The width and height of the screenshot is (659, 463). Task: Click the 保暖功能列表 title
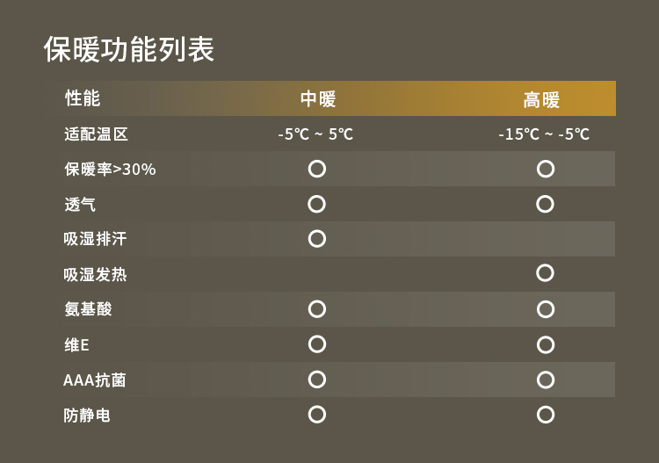[129, 49]
